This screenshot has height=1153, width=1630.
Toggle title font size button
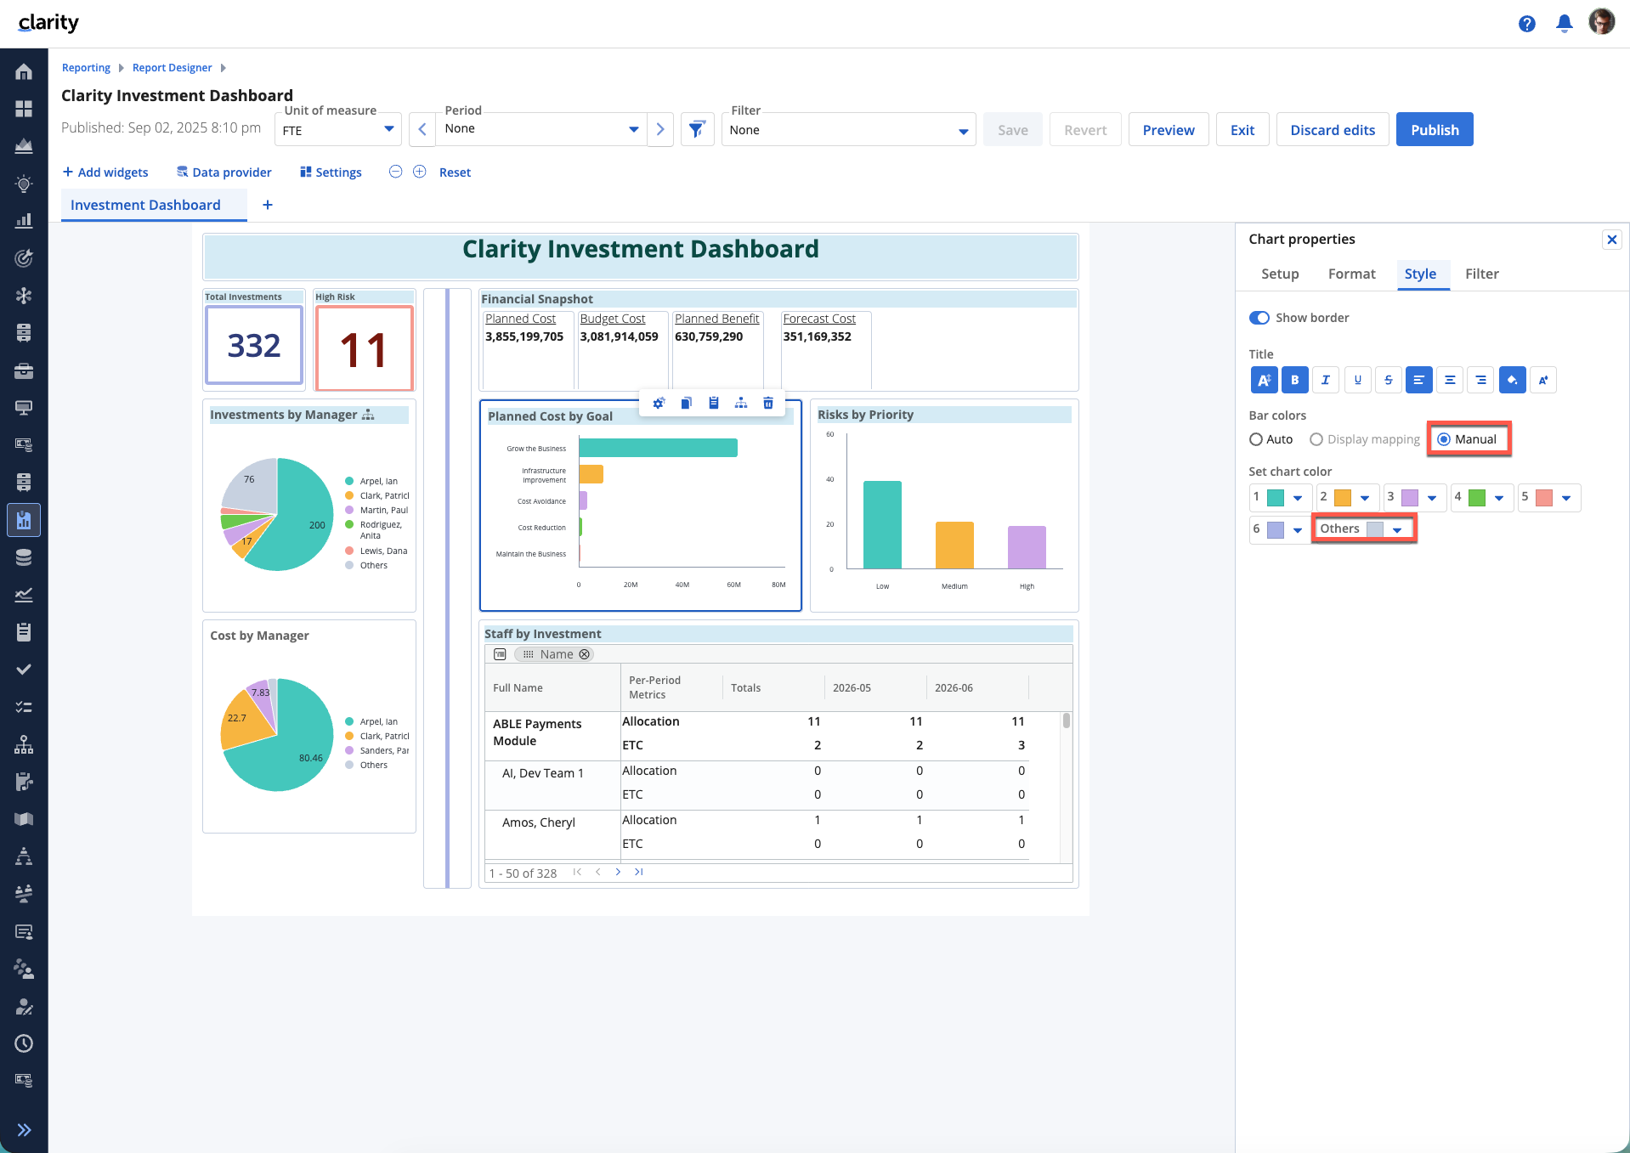(1264, 380)
